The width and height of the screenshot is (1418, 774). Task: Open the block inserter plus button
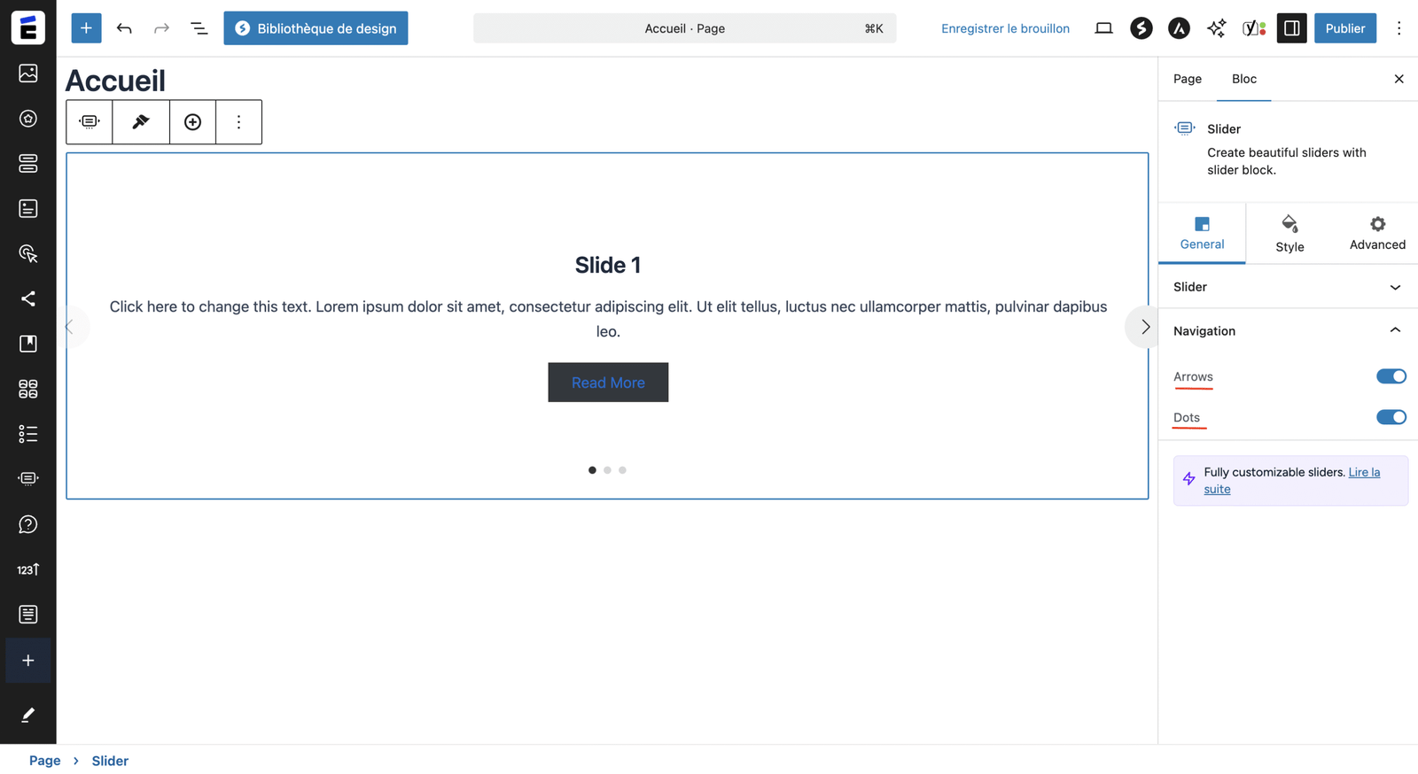(86, 28)
